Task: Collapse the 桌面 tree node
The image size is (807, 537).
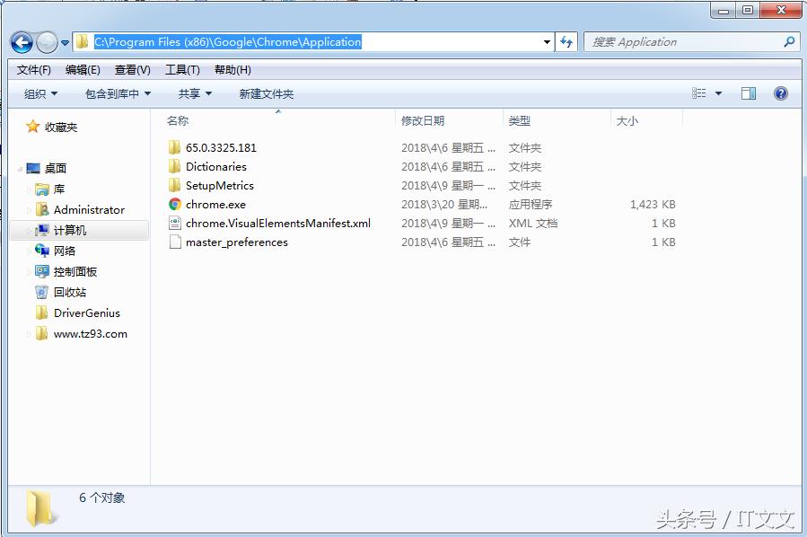Action: click(20, 168)
